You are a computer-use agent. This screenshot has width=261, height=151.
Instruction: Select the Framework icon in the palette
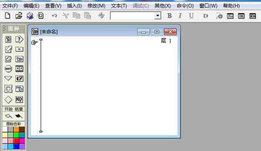coord(8,89)
